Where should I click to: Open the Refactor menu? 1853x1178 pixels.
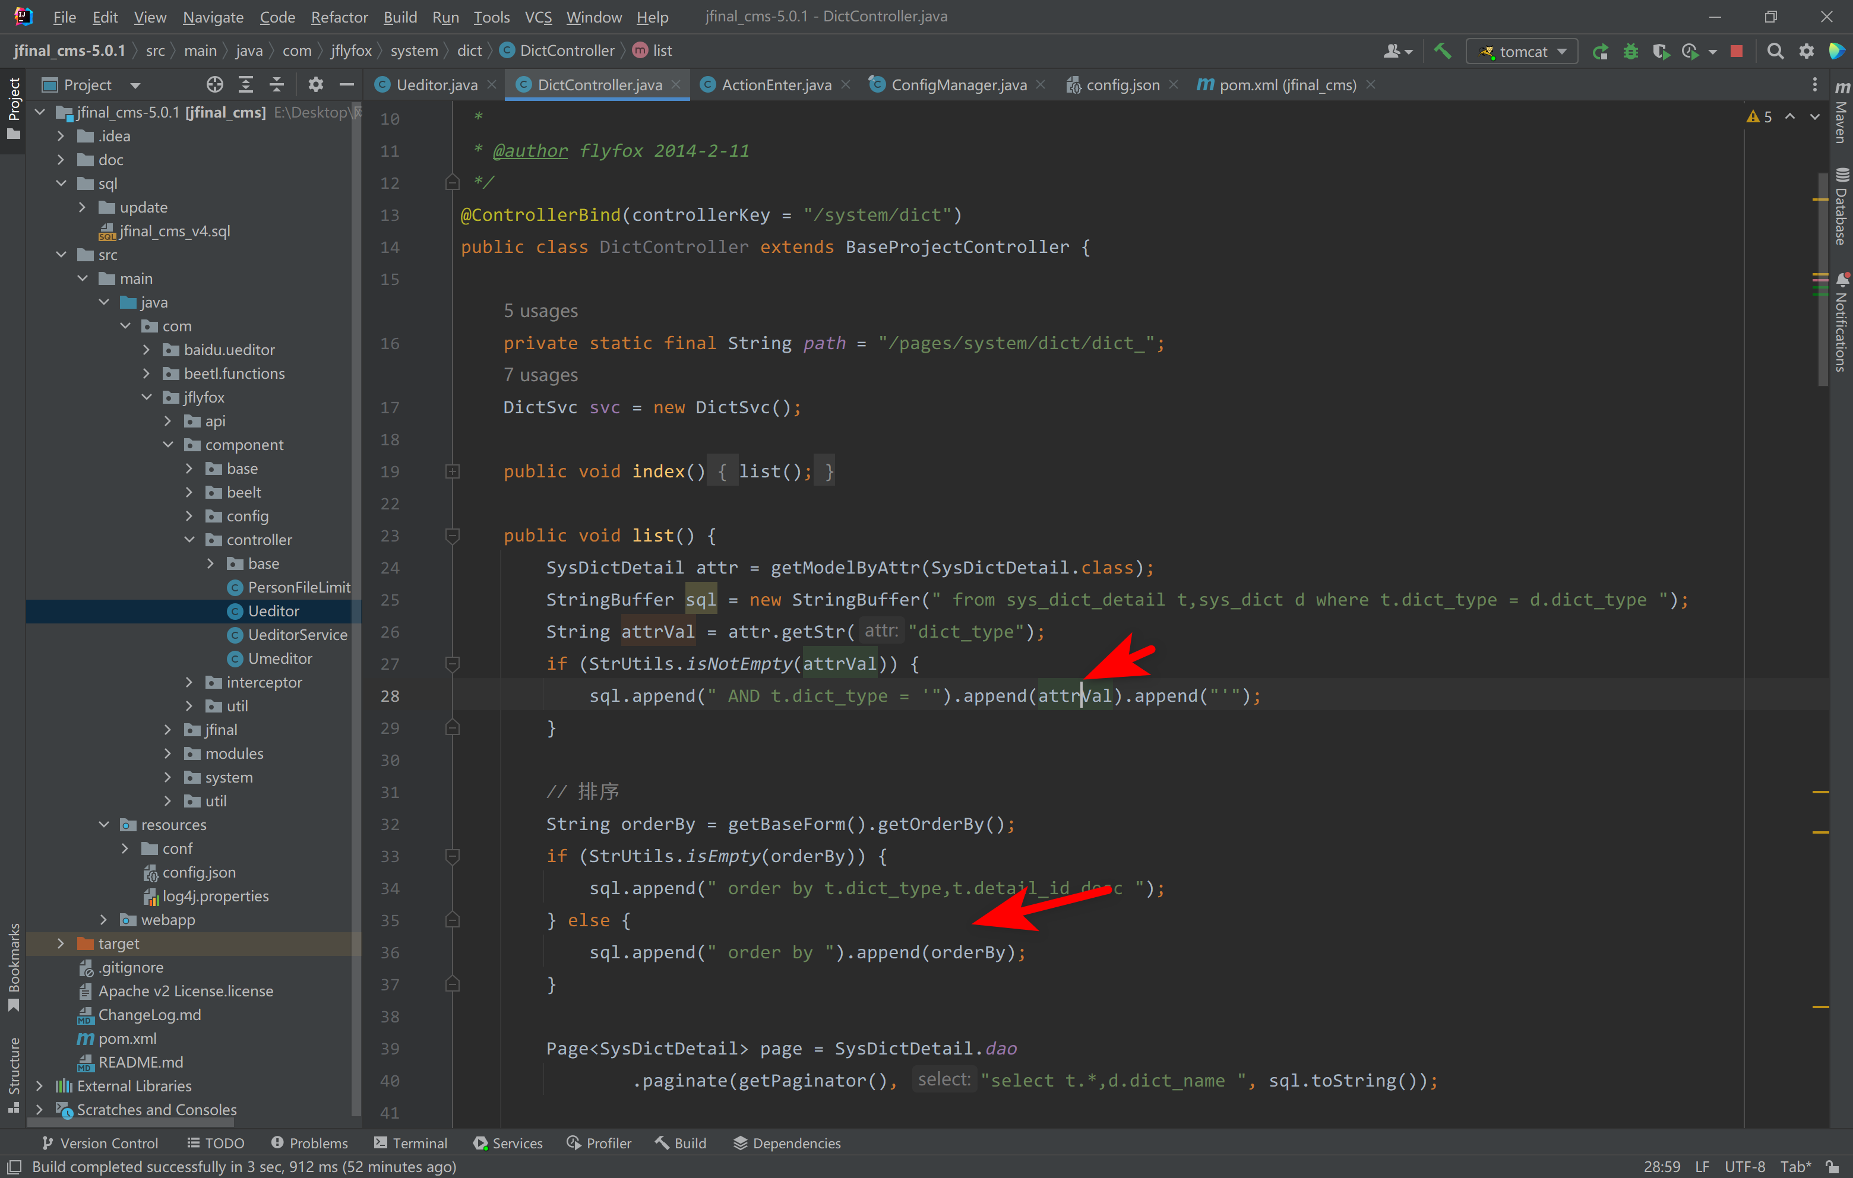(339, 17)
